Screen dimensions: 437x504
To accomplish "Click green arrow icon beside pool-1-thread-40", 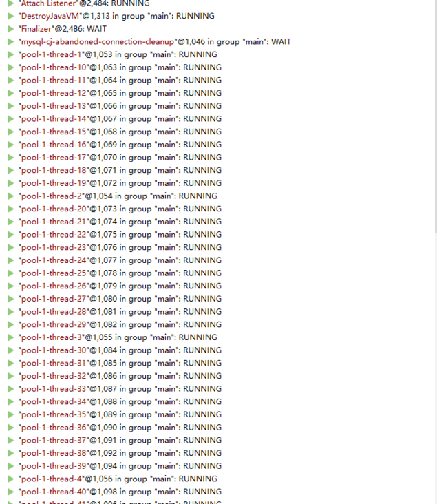I will [10, 492].
